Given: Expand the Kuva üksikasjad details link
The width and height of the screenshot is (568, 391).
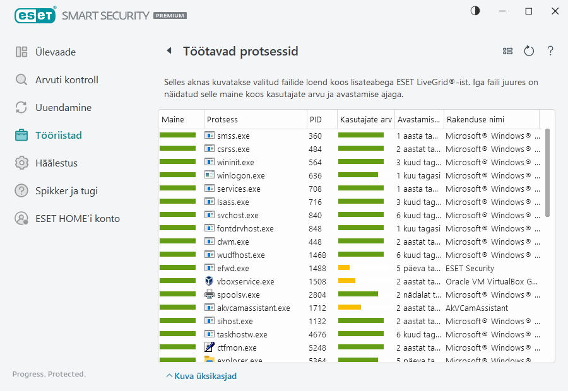Looking at the screenshot, I should pyautogui.click(x=201, y=376).
